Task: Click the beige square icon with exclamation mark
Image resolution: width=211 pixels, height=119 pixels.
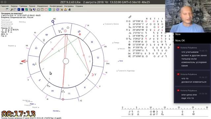Action: tap(42, 10)
